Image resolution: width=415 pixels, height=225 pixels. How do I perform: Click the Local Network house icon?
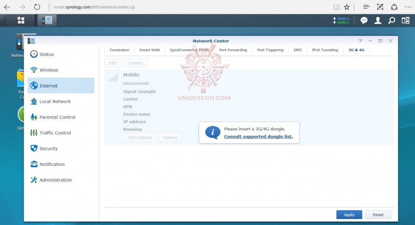click(x=34, y=101)
